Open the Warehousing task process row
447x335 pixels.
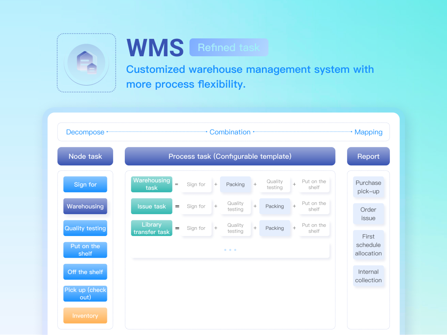pyautogui.click(x=151, y=184)
